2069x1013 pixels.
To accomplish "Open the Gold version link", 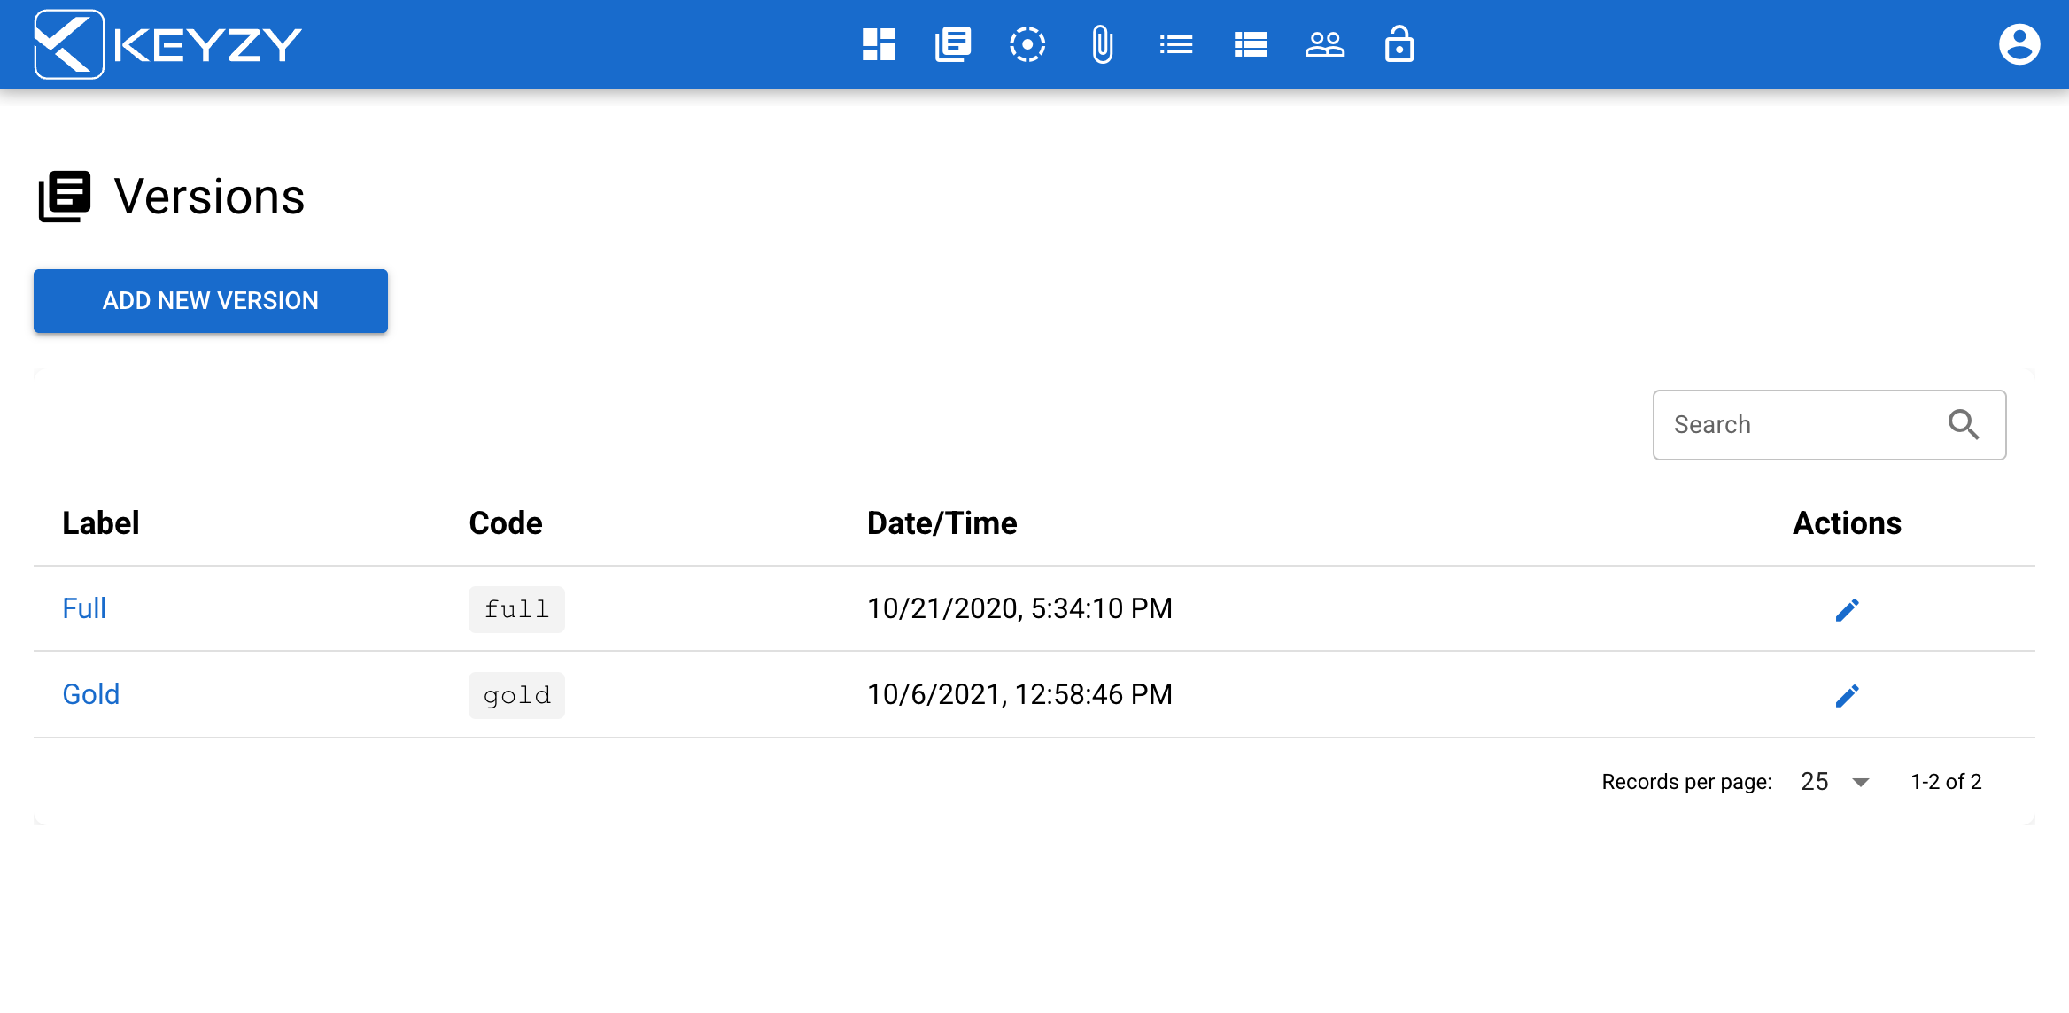I will pos(90,694).
